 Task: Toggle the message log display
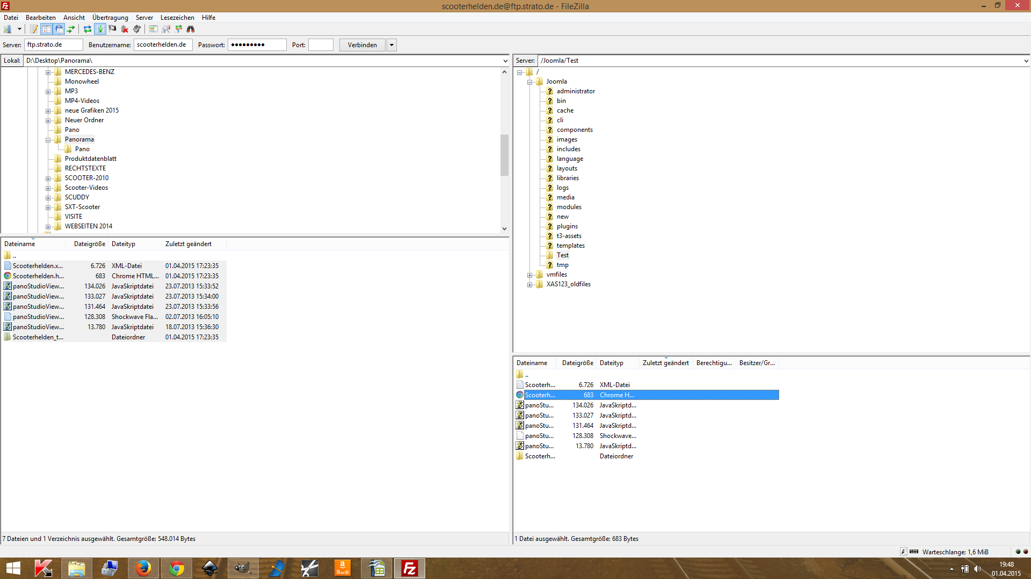pyautogui.click(x=34, y=29)
